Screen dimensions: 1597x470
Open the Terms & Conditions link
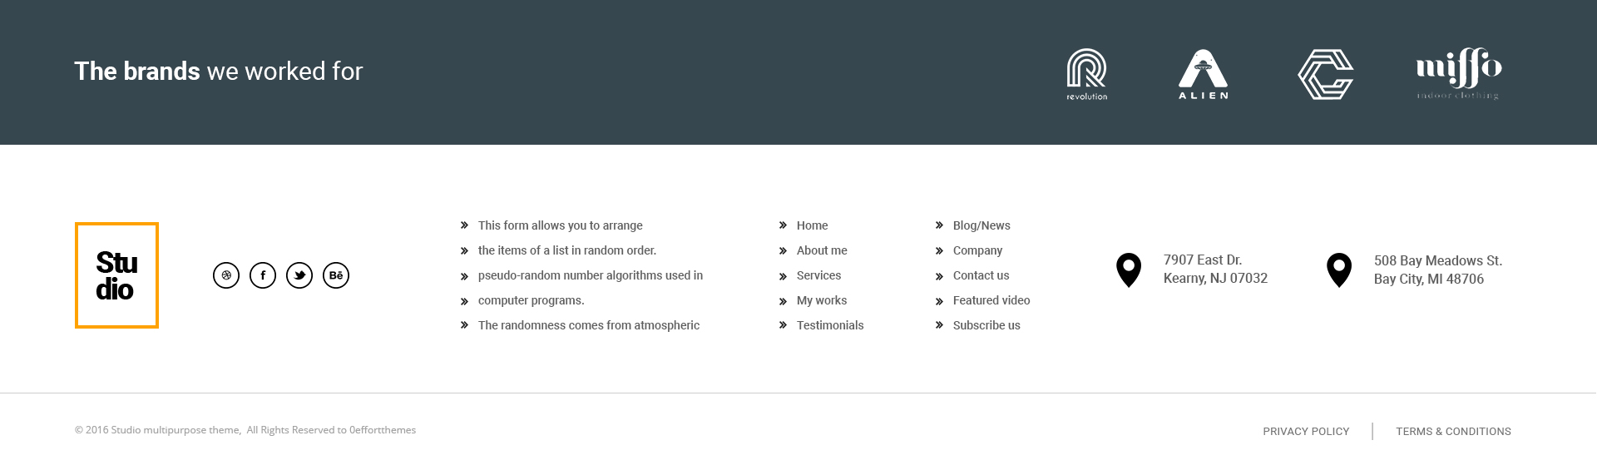point(1453,432)
